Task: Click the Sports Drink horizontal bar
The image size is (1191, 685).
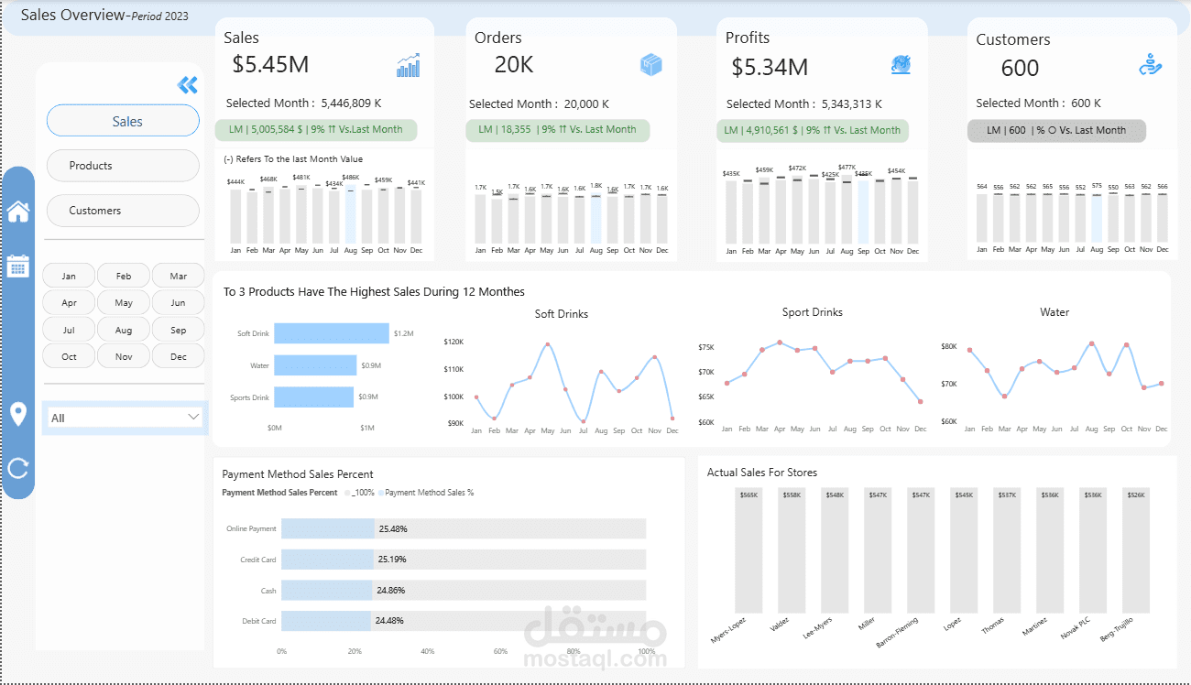Action: coord(314,397)
